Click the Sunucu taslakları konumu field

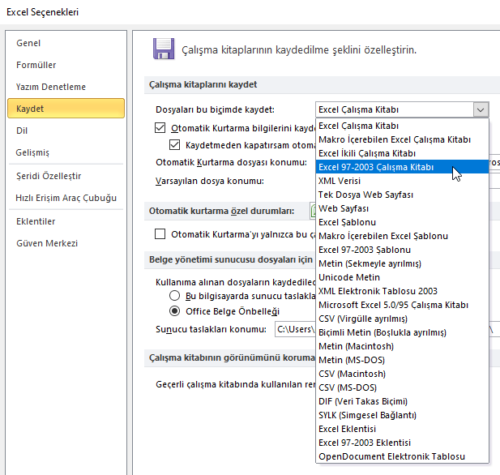[295, 329]
